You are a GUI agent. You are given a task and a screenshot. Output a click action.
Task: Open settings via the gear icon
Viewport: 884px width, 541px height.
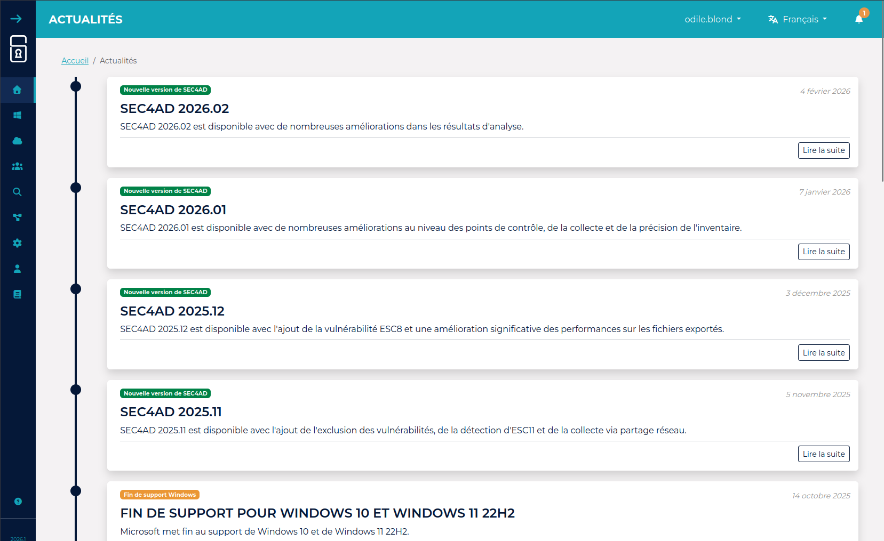(x=18, y=243)
